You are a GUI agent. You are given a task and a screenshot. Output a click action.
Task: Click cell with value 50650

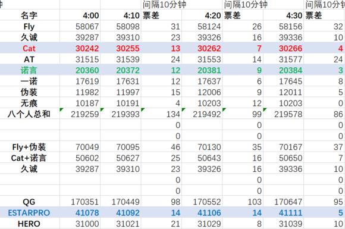point(283,158)
